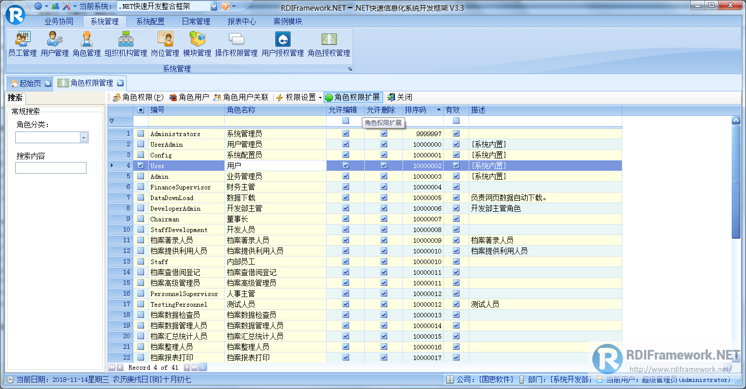Expand the 系统管理 ribbon group launcher
This screenshot has width=746, height=389.
tap(350, 69)
